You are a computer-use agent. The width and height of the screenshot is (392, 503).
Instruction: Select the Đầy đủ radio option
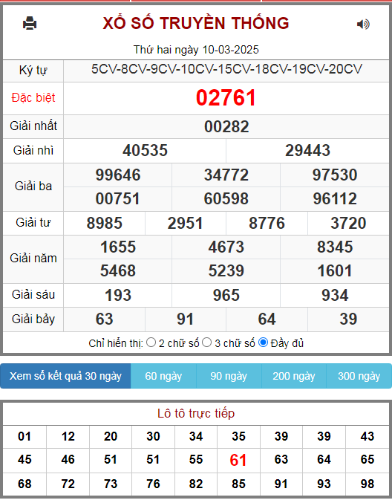[x=263, y=343]
